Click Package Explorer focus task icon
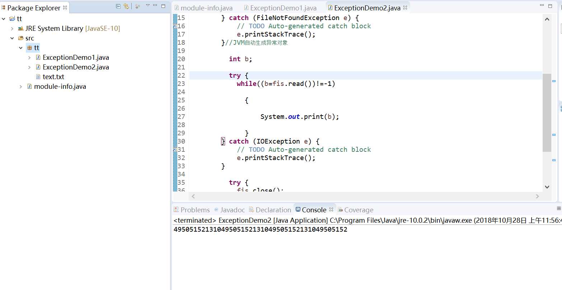Viewport: 562px width, 290px height. [137, 6]
